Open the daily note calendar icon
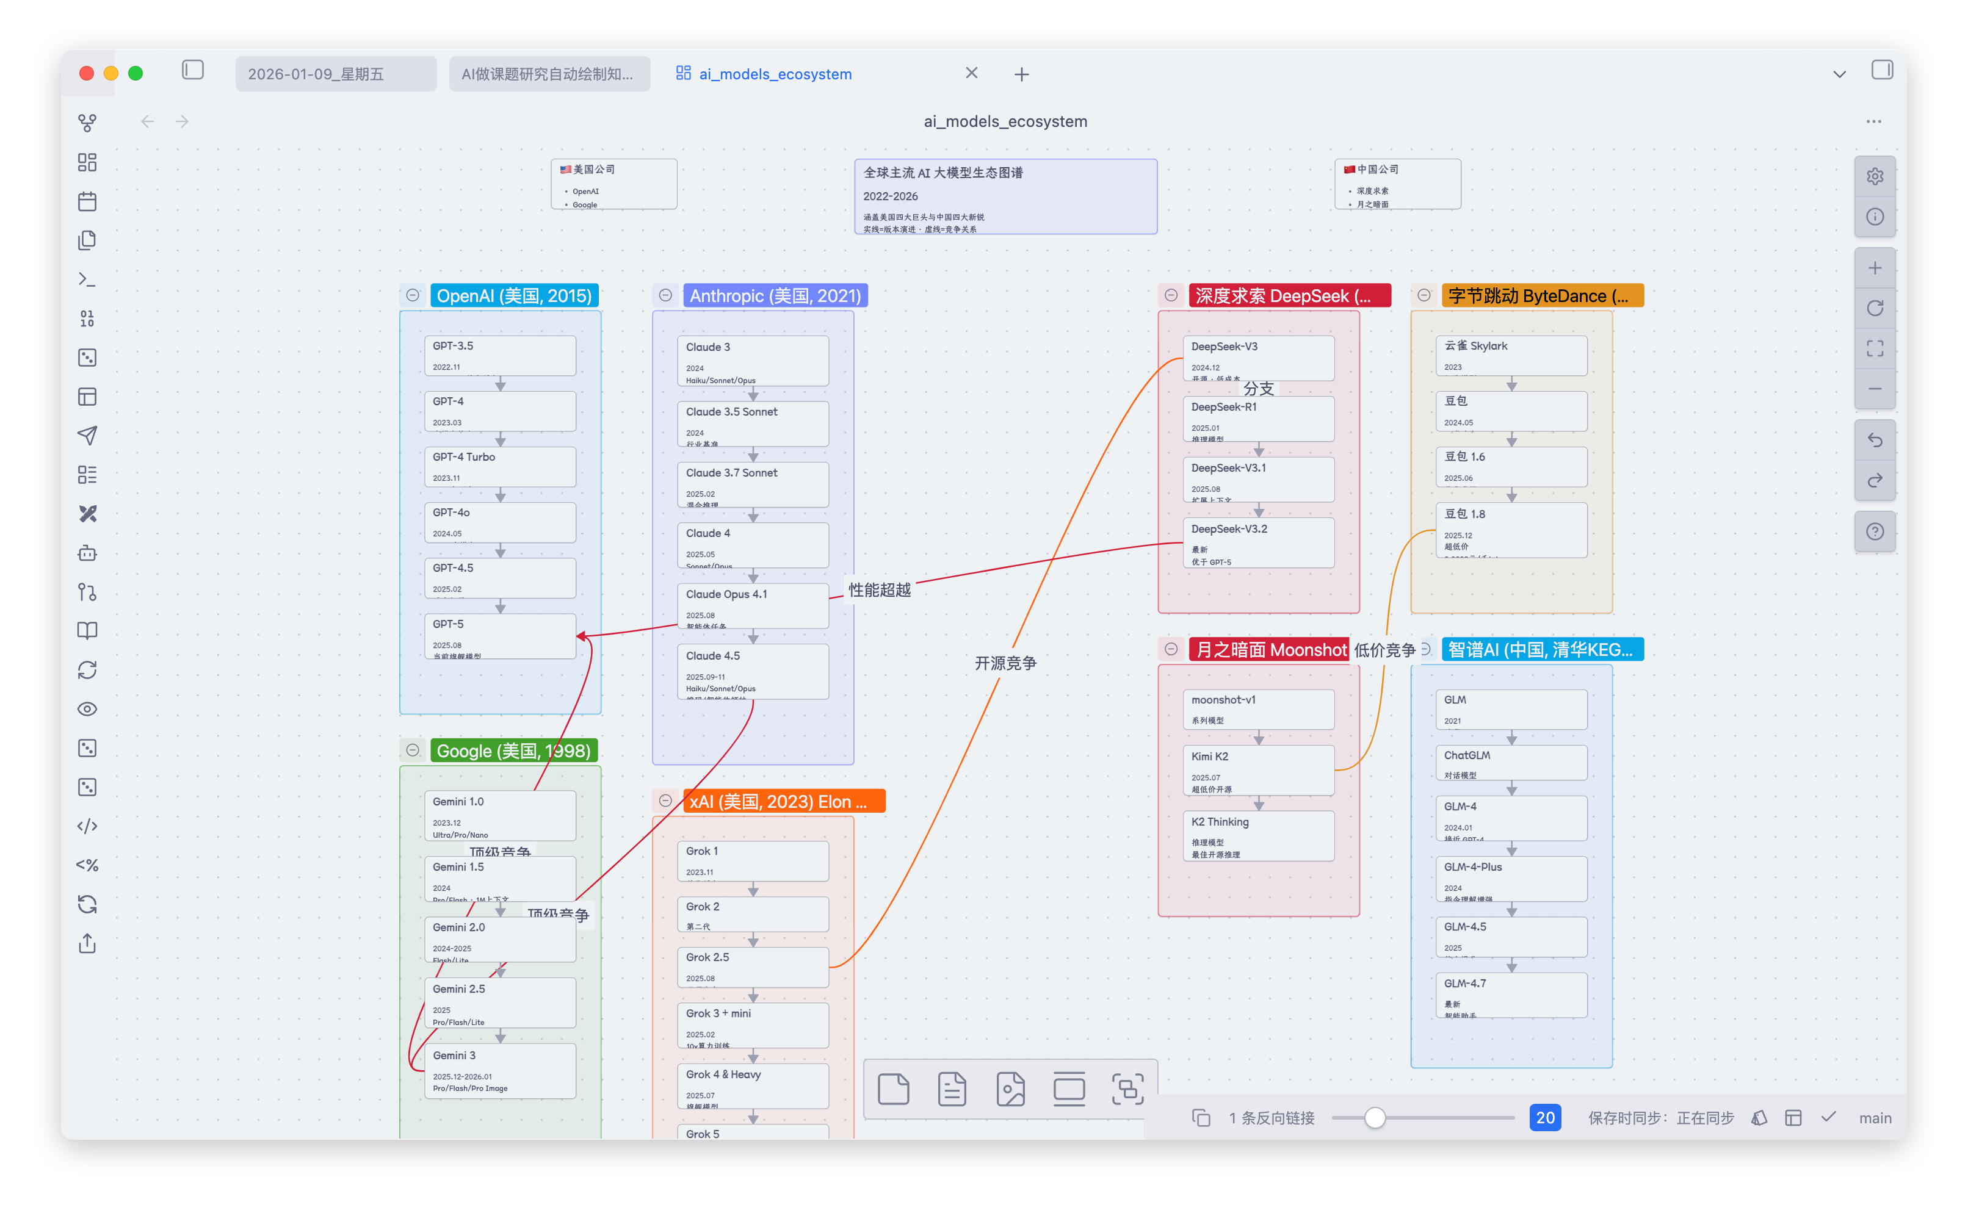This screenshot has width=1968, height=1213. pyautogui.click(x=87, y=201)
